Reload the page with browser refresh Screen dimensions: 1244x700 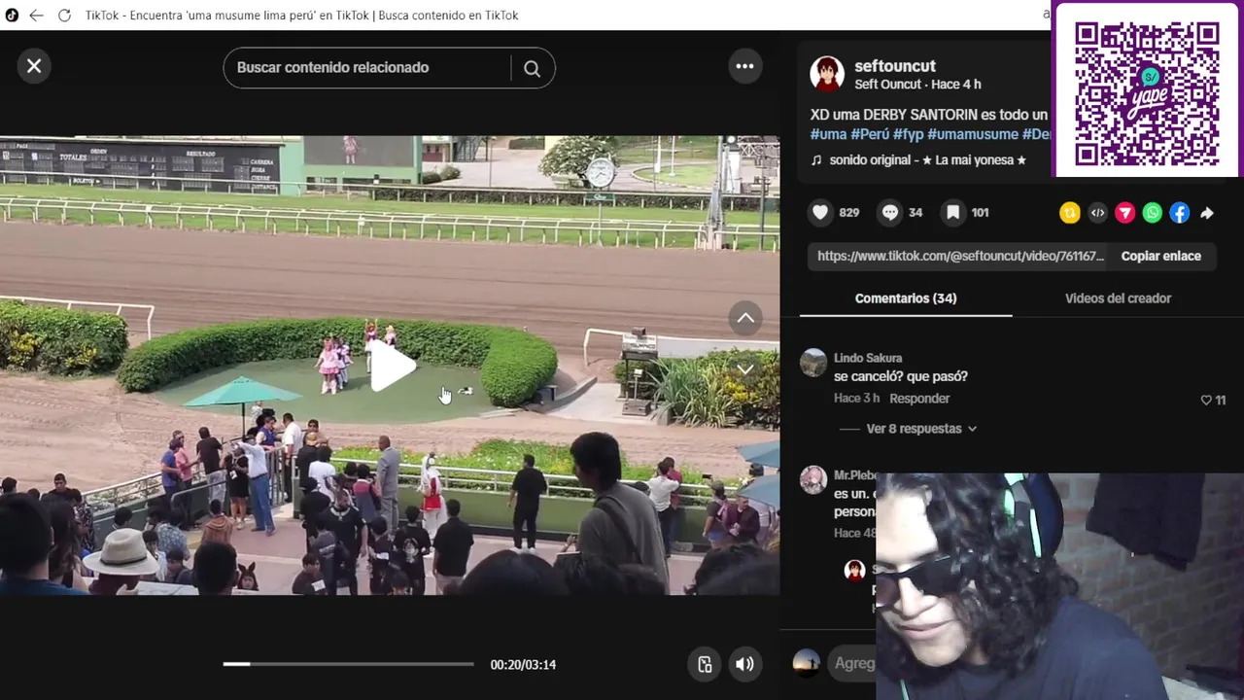64,15
